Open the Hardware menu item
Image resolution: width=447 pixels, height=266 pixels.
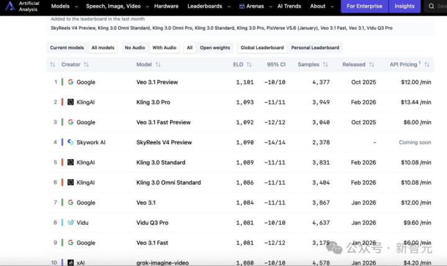pos(166,6)
